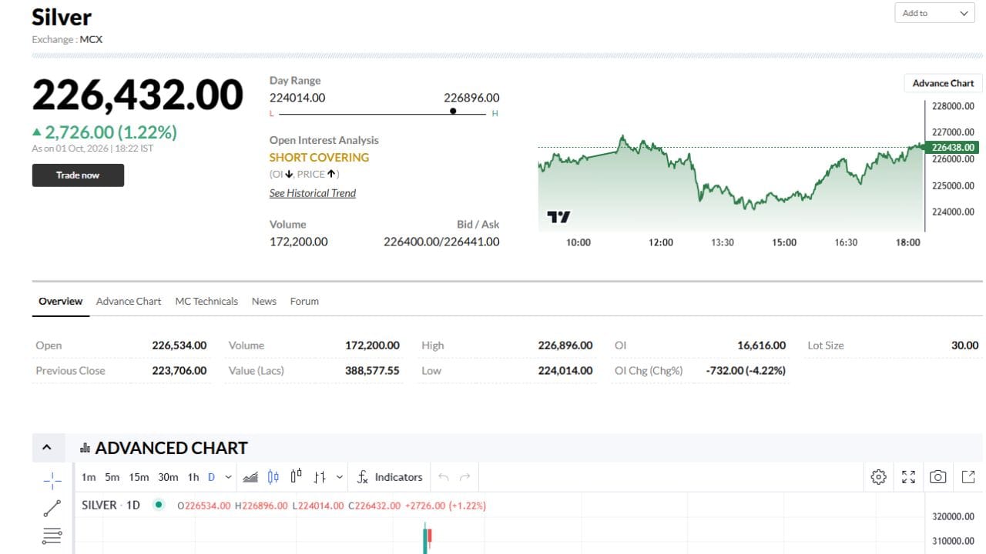Open See Historical Trend link

[312, 193]
